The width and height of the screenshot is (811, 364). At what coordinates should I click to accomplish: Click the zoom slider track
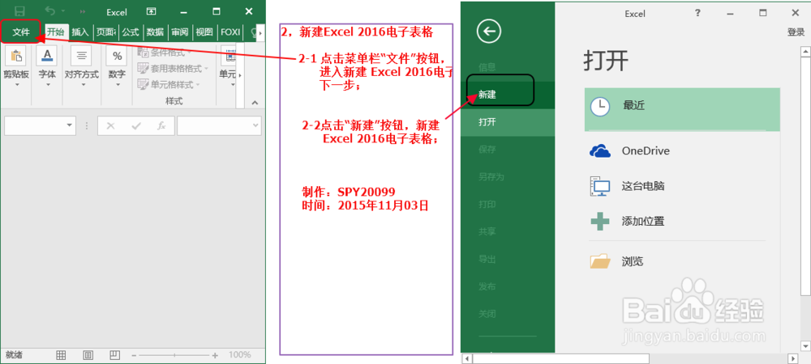point(174,355)
